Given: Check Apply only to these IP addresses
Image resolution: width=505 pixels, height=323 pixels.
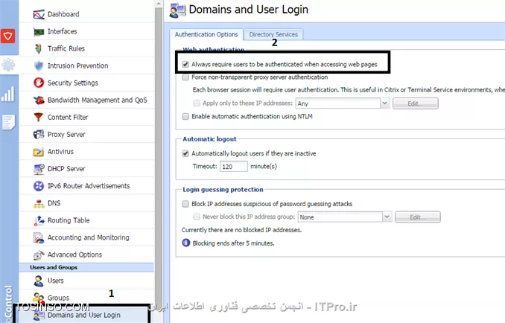Looking at the screenshot, I should [197, 103].
